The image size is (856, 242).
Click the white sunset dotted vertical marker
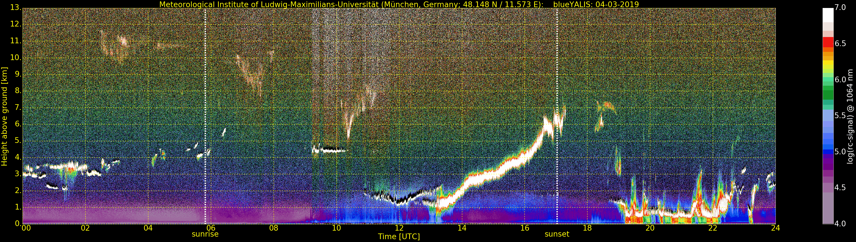tap(557, 116)
